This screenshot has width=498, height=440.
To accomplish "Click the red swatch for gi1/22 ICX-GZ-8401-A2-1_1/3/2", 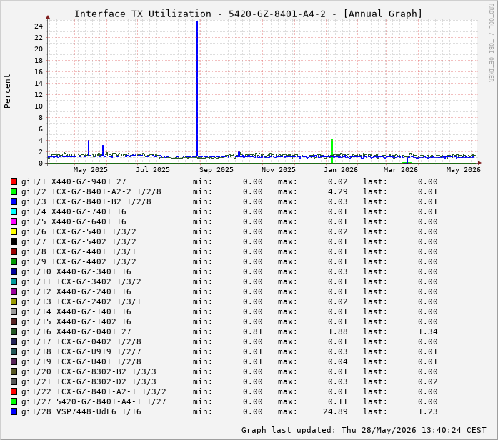I will 14,391.
